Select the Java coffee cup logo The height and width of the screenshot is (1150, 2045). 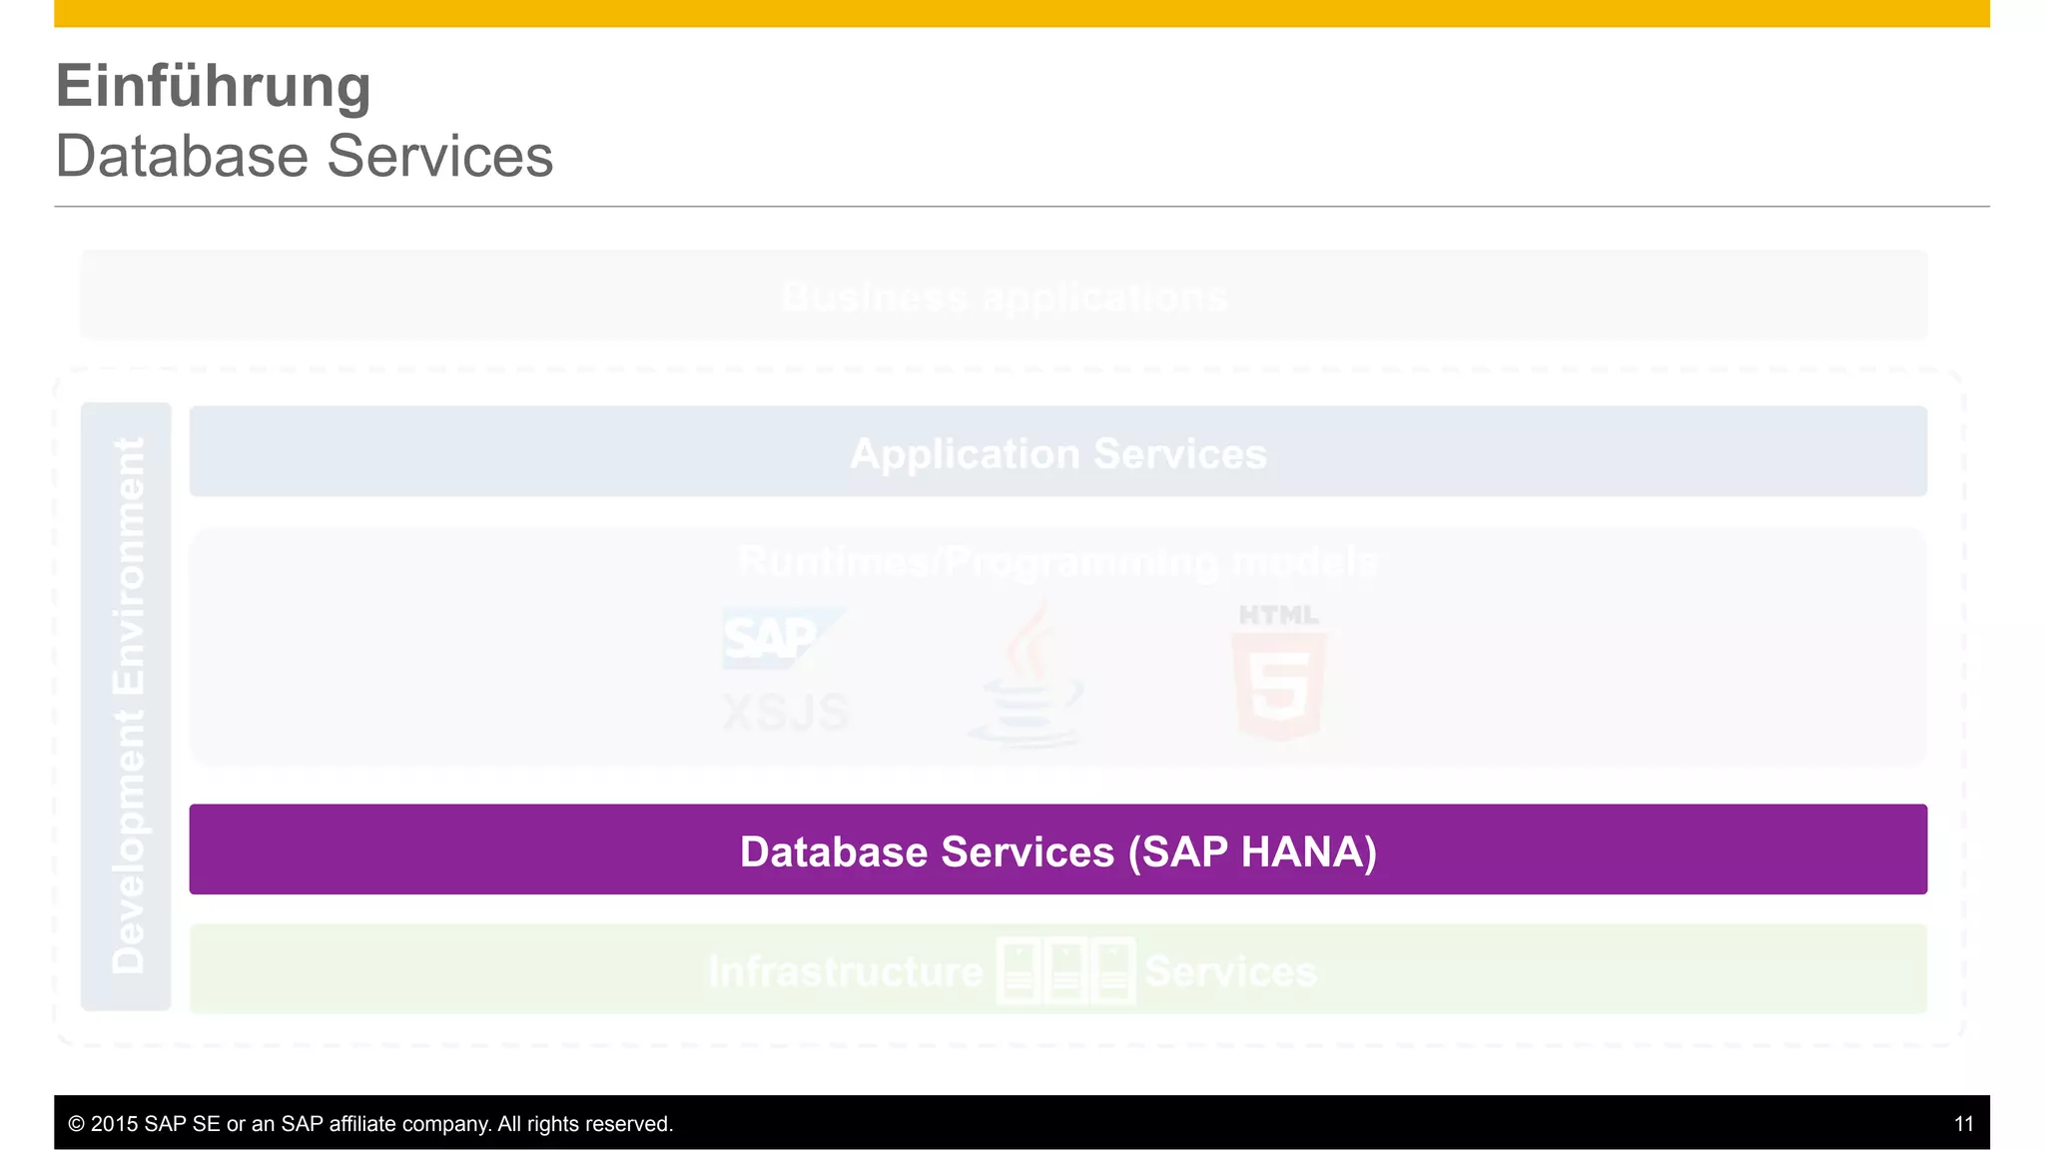click(1027, 673)
